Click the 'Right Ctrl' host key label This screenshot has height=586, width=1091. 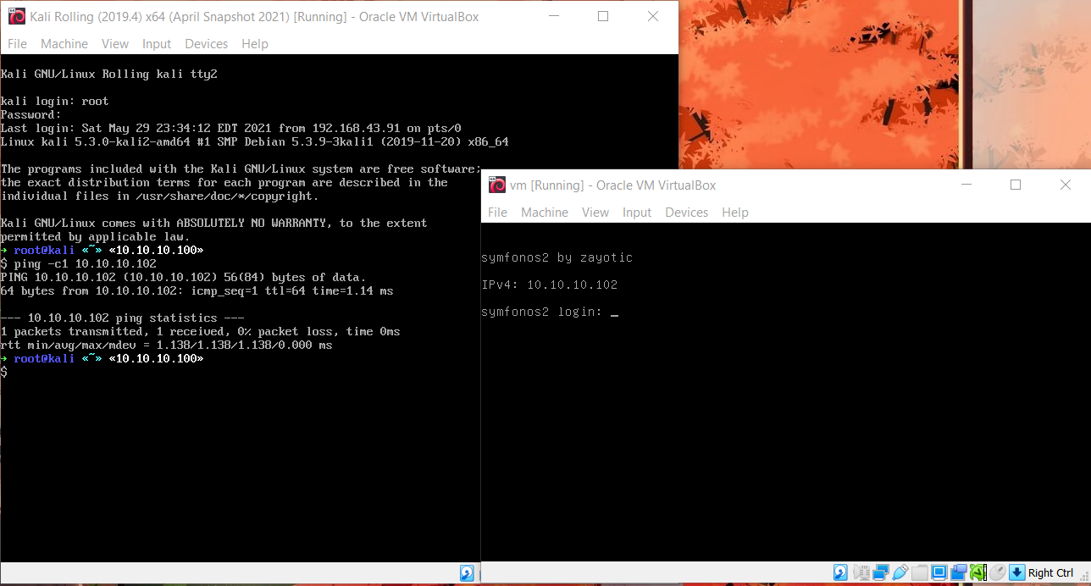[1050, 573]
